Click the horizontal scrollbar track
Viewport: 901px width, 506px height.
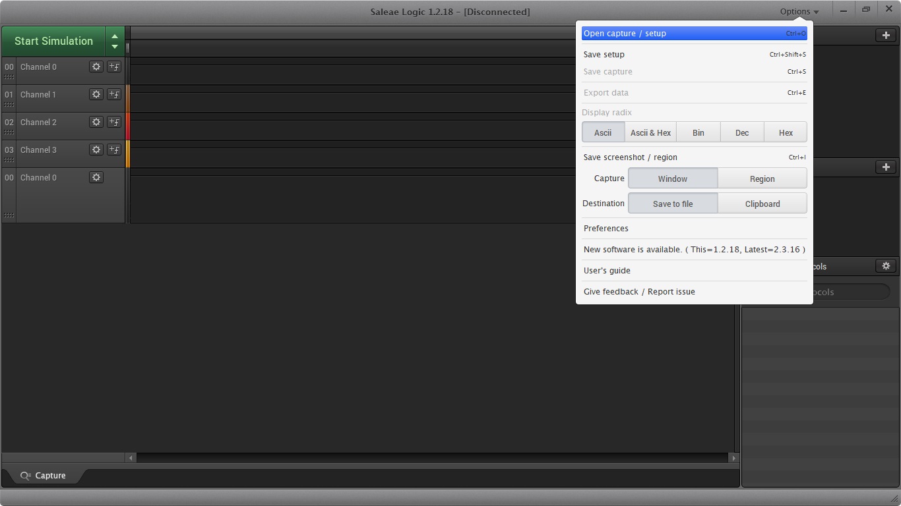point(432,457)
